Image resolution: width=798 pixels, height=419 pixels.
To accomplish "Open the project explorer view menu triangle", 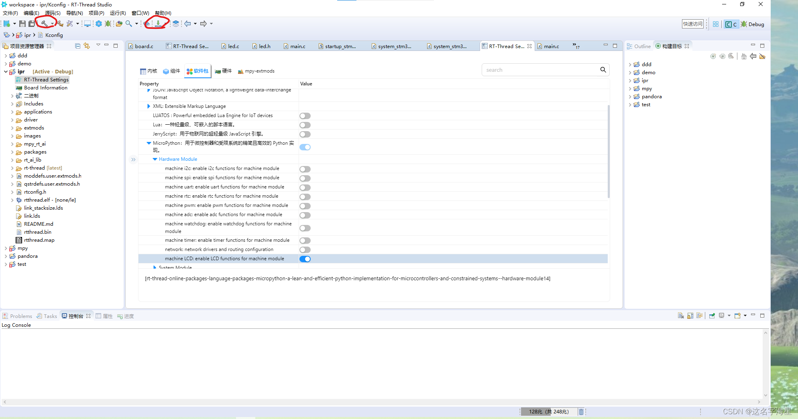I will point(98,45).
